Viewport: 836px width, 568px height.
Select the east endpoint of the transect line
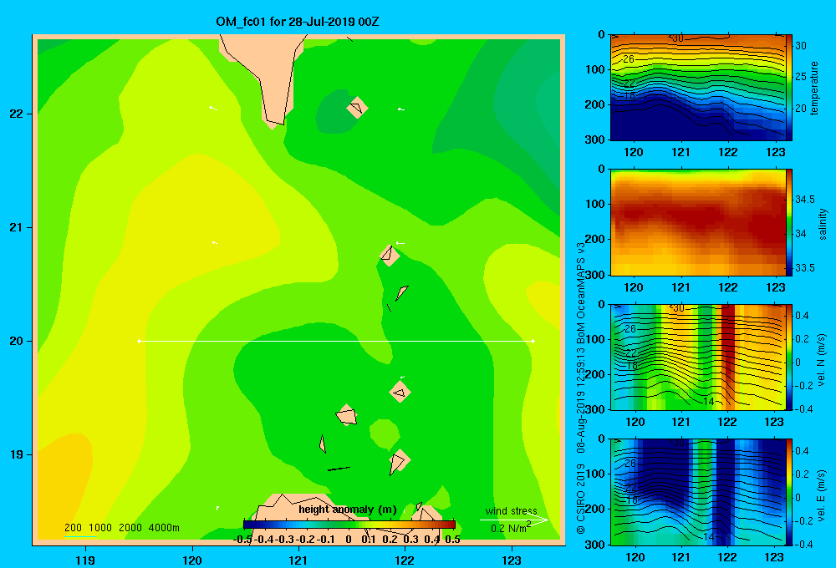(533, 341)
